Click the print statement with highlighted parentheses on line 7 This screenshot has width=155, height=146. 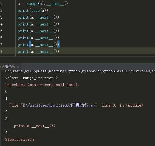pos(39,45)
